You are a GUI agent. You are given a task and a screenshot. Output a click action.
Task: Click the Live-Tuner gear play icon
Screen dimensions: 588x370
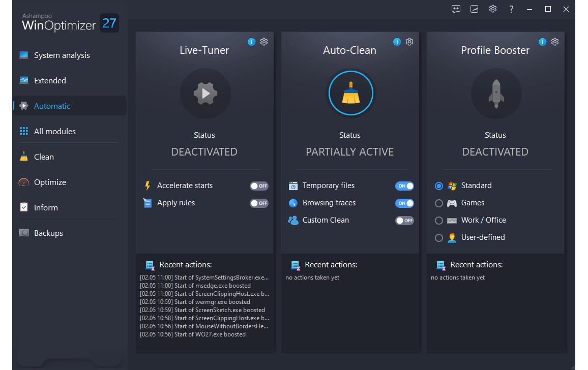[x=205, y=94]
